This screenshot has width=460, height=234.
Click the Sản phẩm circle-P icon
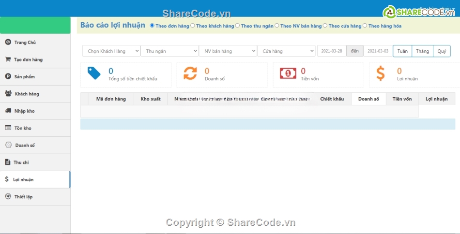[8, 76]
